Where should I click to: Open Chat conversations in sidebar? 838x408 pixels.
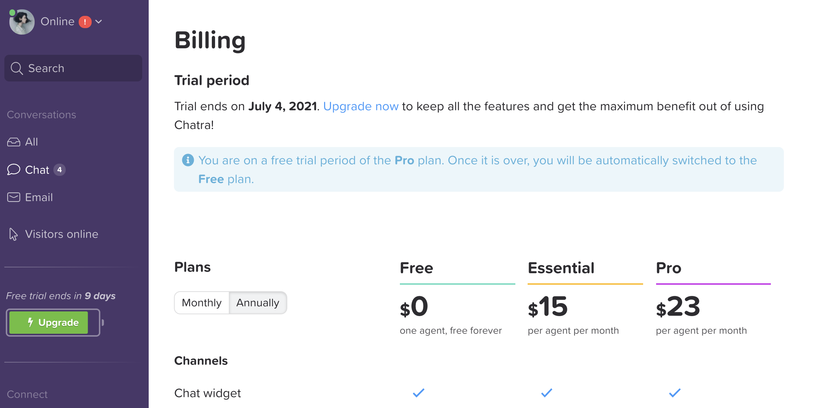pyautogui.click(x=37, y=170)
